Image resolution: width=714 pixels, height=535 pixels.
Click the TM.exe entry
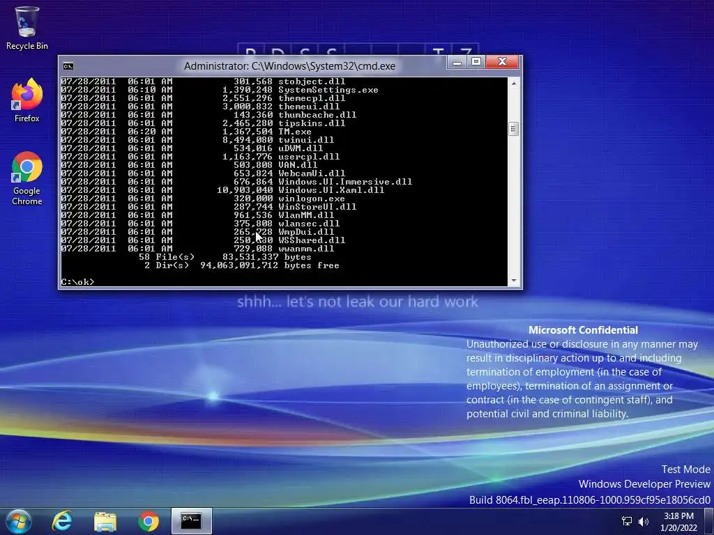coord(295,132)
